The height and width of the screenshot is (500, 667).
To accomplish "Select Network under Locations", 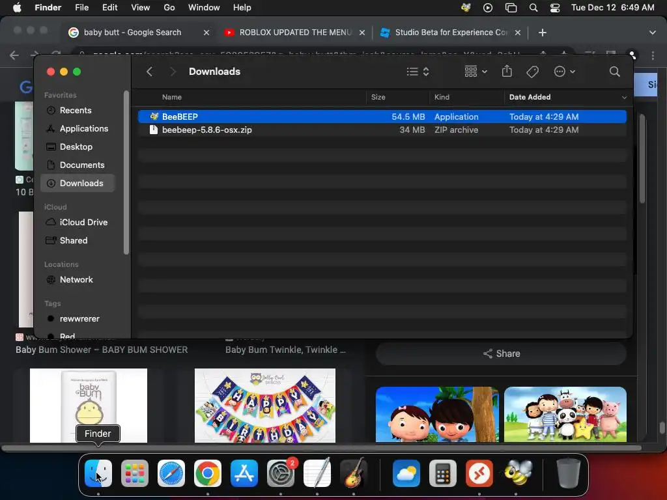I will [78, 280].
